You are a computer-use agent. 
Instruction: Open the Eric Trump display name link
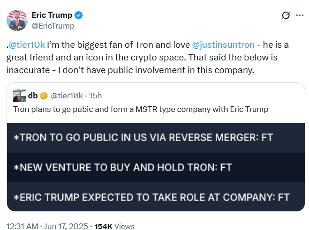[x=52, y=15]
